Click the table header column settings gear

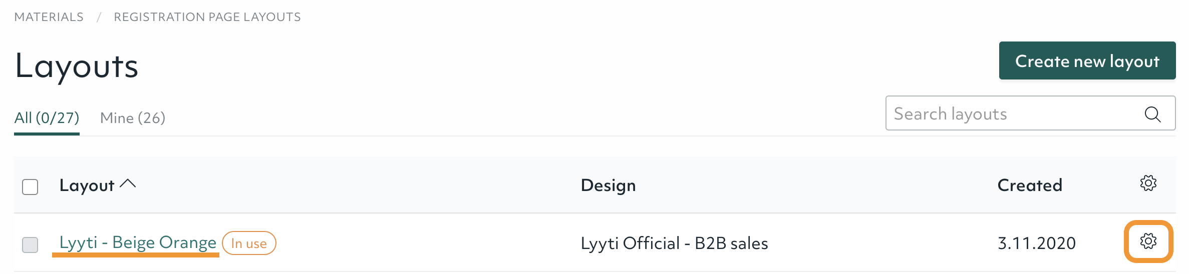pos(1148,183)
